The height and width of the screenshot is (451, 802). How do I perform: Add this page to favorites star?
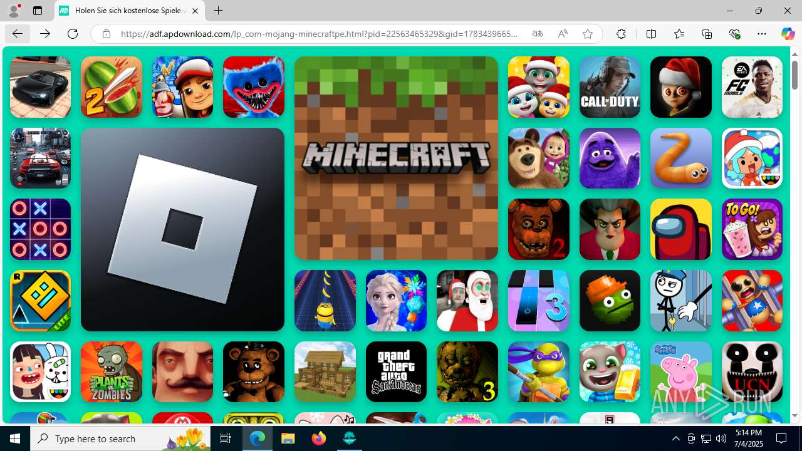pyautogui.click(x=587, y=34)
